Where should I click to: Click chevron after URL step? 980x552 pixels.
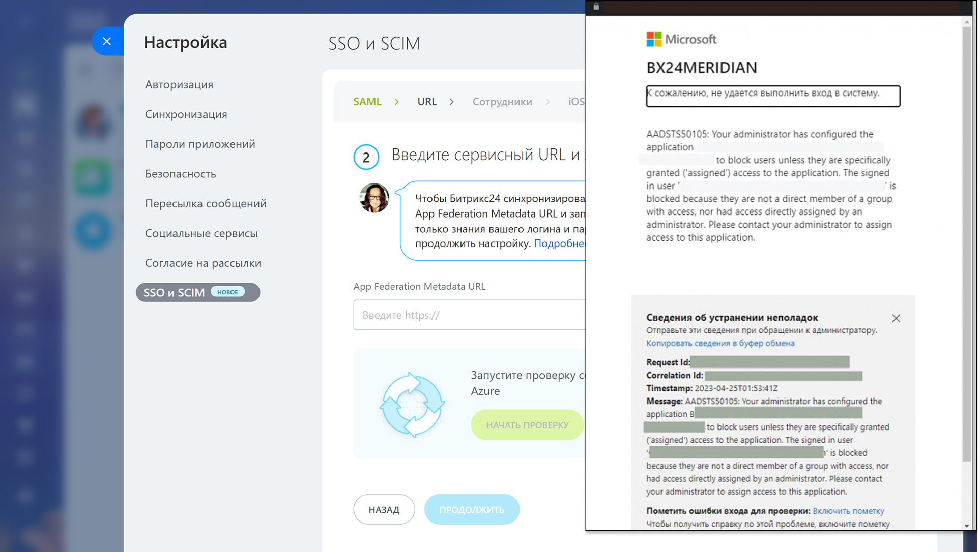tap(451, 102)
